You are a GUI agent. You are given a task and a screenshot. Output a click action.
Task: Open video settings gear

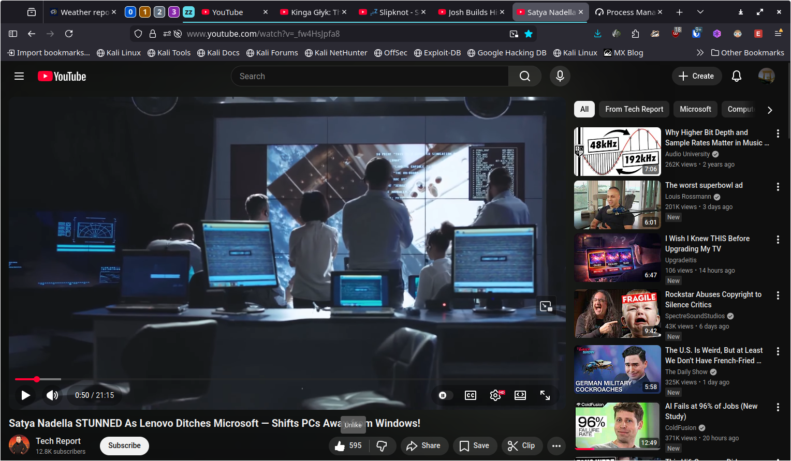[495, 395]
